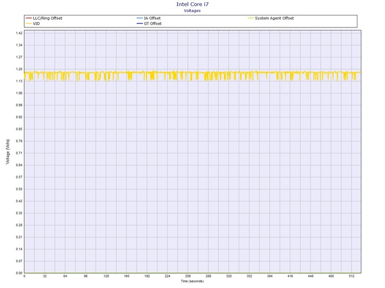
Task: Click the IA Offset legend entry
Action: [149, 18]
